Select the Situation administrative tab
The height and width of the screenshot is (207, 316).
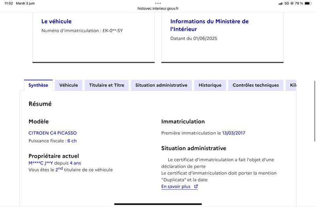pyautogui.click(x=161, y=85)
